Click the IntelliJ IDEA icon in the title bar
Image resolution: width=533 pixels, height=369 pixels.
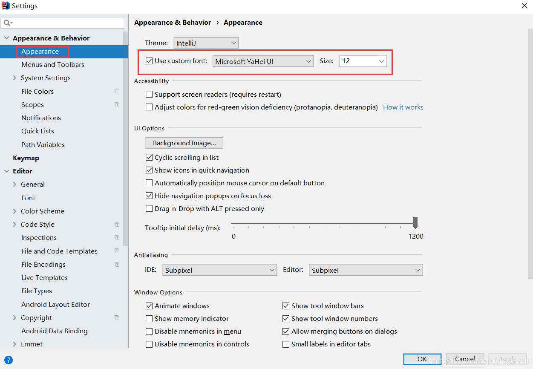pos(6,6)
